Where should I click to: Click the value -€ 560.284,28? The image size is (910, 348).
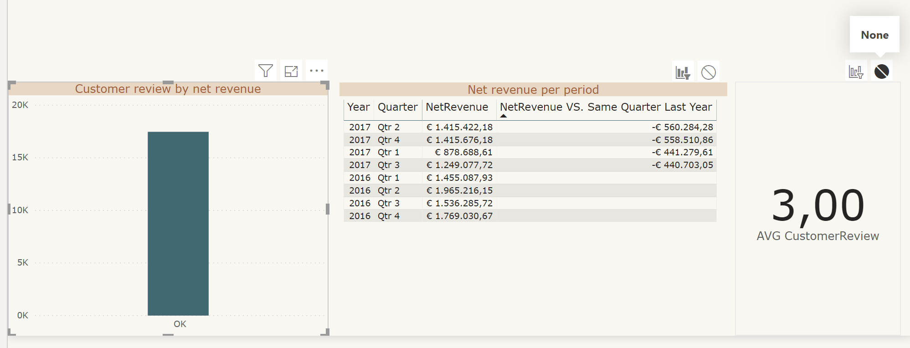683,127
